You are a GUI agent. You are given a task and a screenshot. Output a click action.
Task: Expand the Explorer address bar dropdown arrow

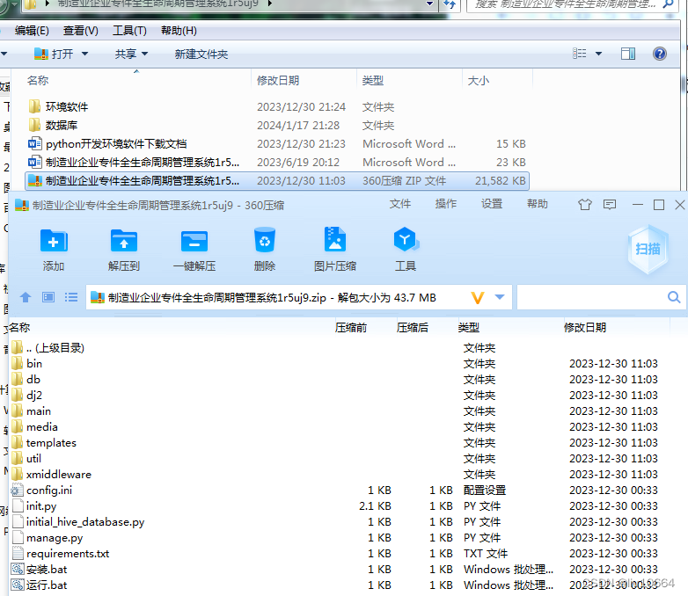coord(430,4)
